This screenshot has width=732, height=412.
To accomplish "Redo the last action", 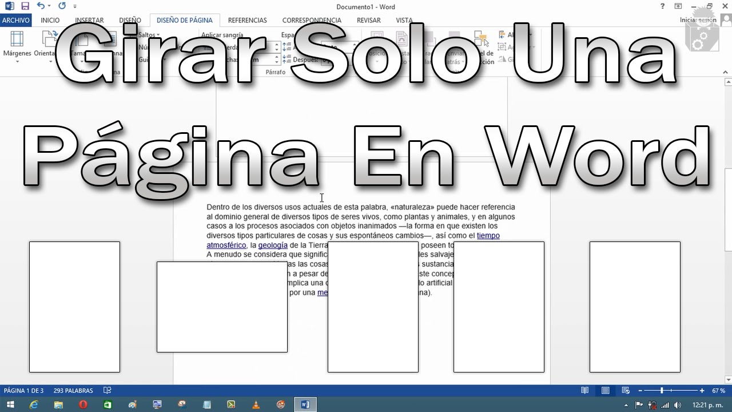I will 62,6.
